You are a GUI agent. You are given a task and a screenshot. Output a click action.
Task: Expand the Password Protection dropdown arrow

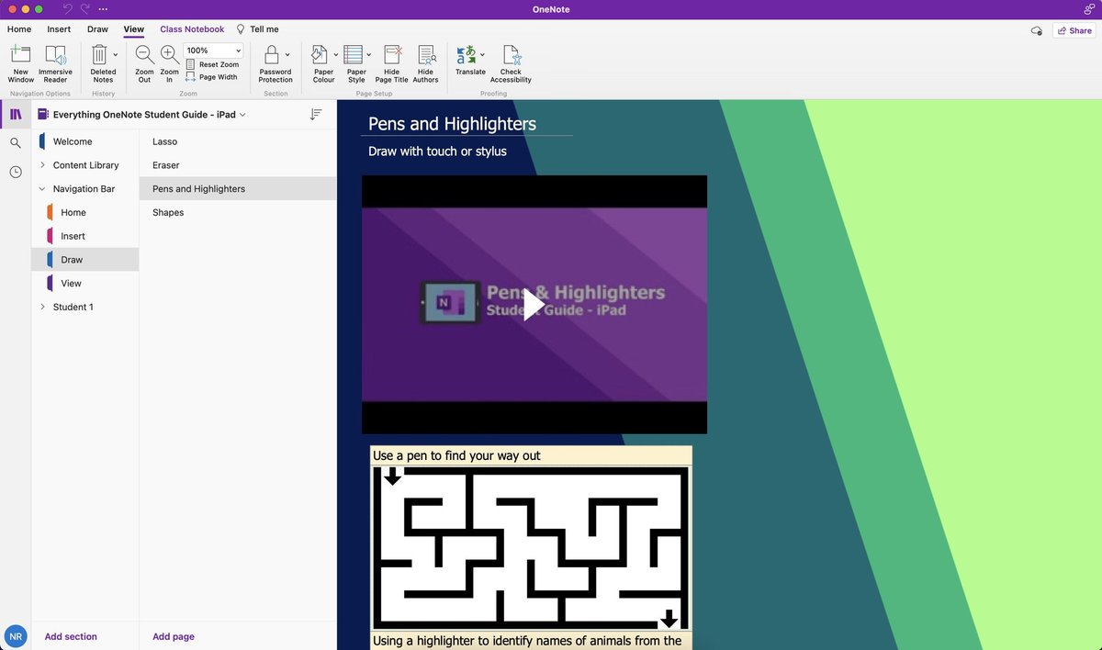point(287,54)
